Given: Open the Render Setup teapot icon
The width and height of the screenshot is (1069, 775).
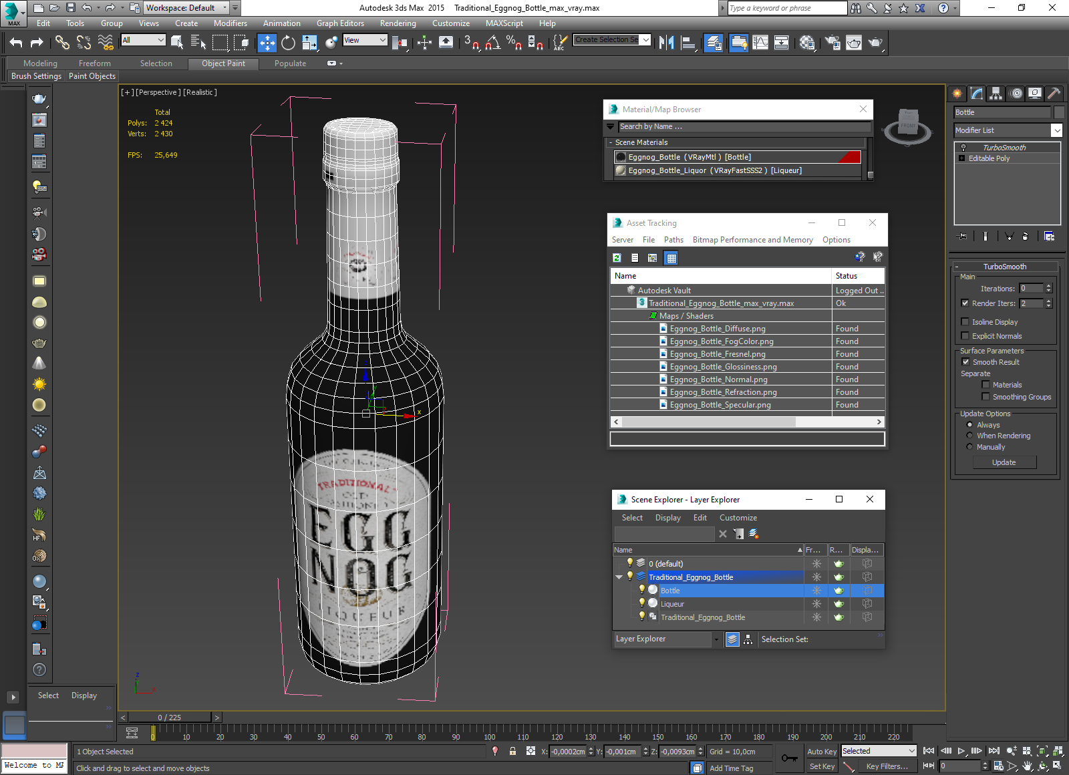Looking at the screenshot, I should [832, 43].
